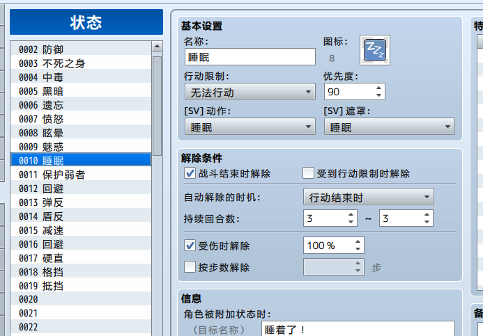The width and height of the screenshot is (483, 336).
Task: Increase 优先度 value with up arrow
Action: [378, 88]
